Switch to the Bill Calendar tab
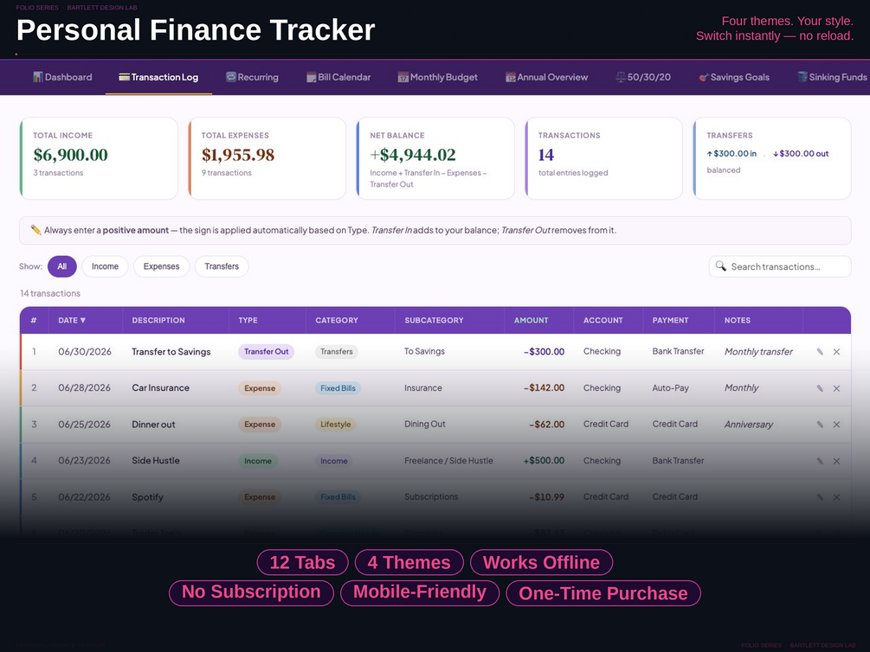Image resolution: width=870 pixels, height=652 pixels. [x=338, y=77]
